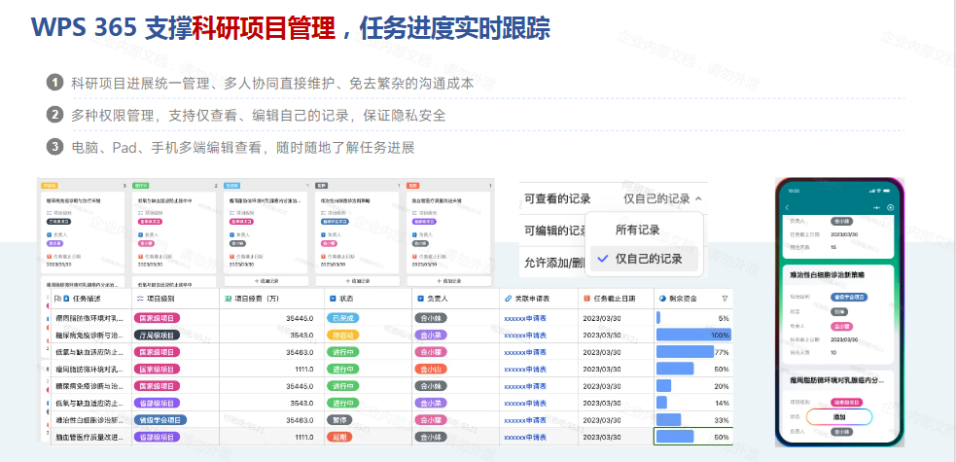Expand the 可查看的记录 dropdown showing 仅自己的记录
Image resolution: width=956 pixels, height=462 pixels.
[662, 198]
